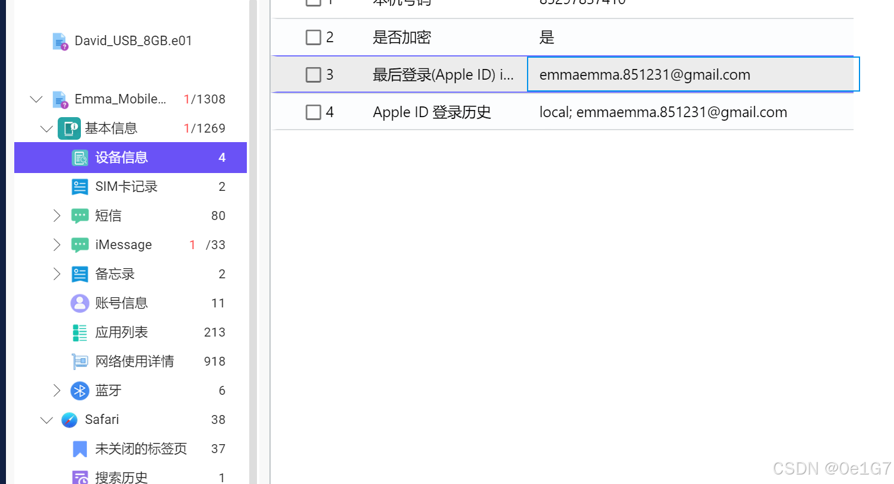Open SIM卡记录 in the tree
Viewport: 894px width, 484px height.
126,187
